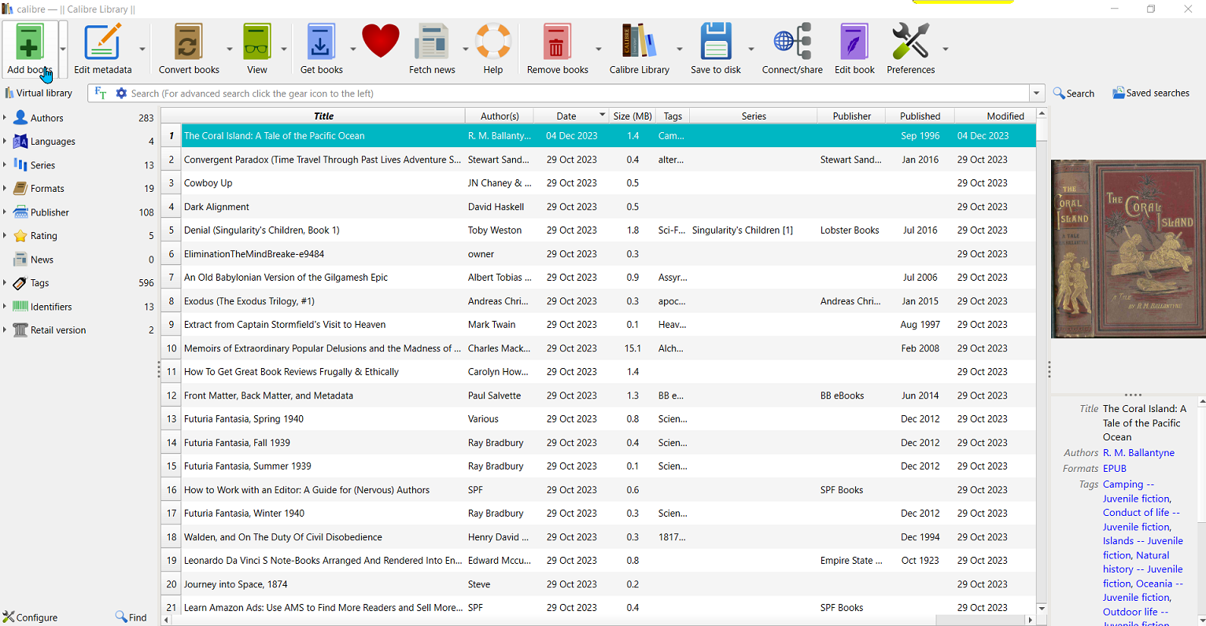Open Fetch news

[431, 42]
